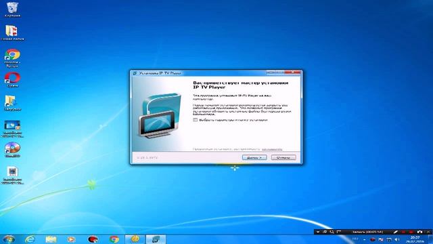Open the Downloads folder shortcut on desktop
Viewport: 433px width, 244px height.
[12, 103]
